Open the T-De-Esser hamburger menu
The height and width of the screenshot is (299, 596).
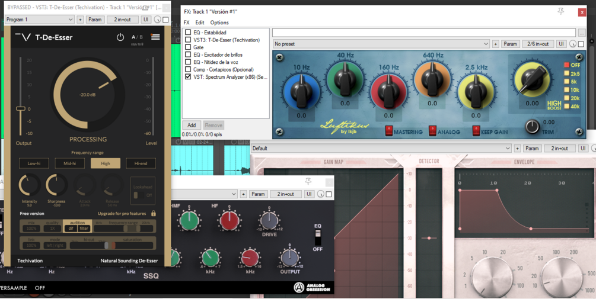(155, 37)
